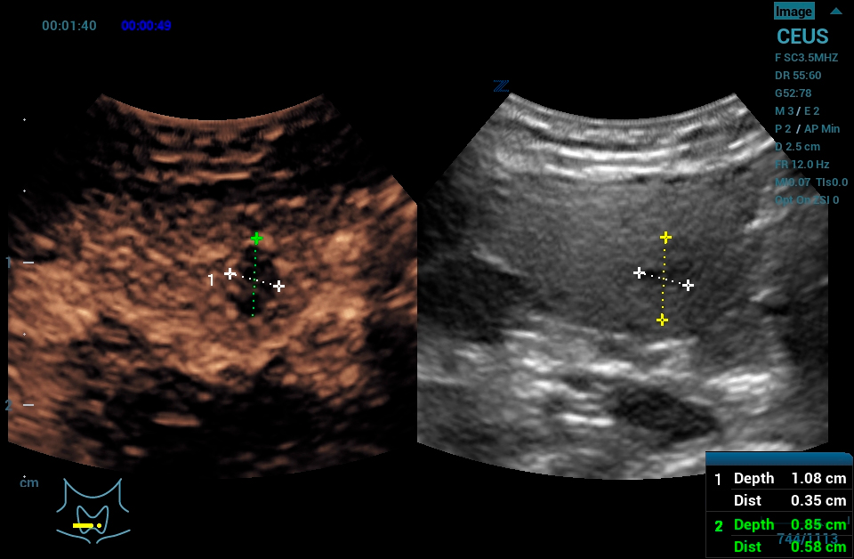Select bottom yellow caliper cross in B-mode image
854x559 pixels.
click(x=662, y=320)
